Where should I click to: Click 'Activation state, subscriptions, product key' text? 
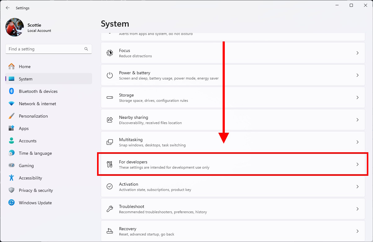click(155, 190)
